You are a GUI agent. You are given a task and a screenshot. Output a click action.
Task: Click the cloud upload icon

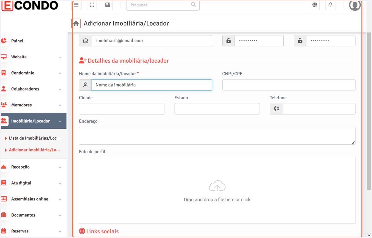pyautogui.click(x=217, y=186)
